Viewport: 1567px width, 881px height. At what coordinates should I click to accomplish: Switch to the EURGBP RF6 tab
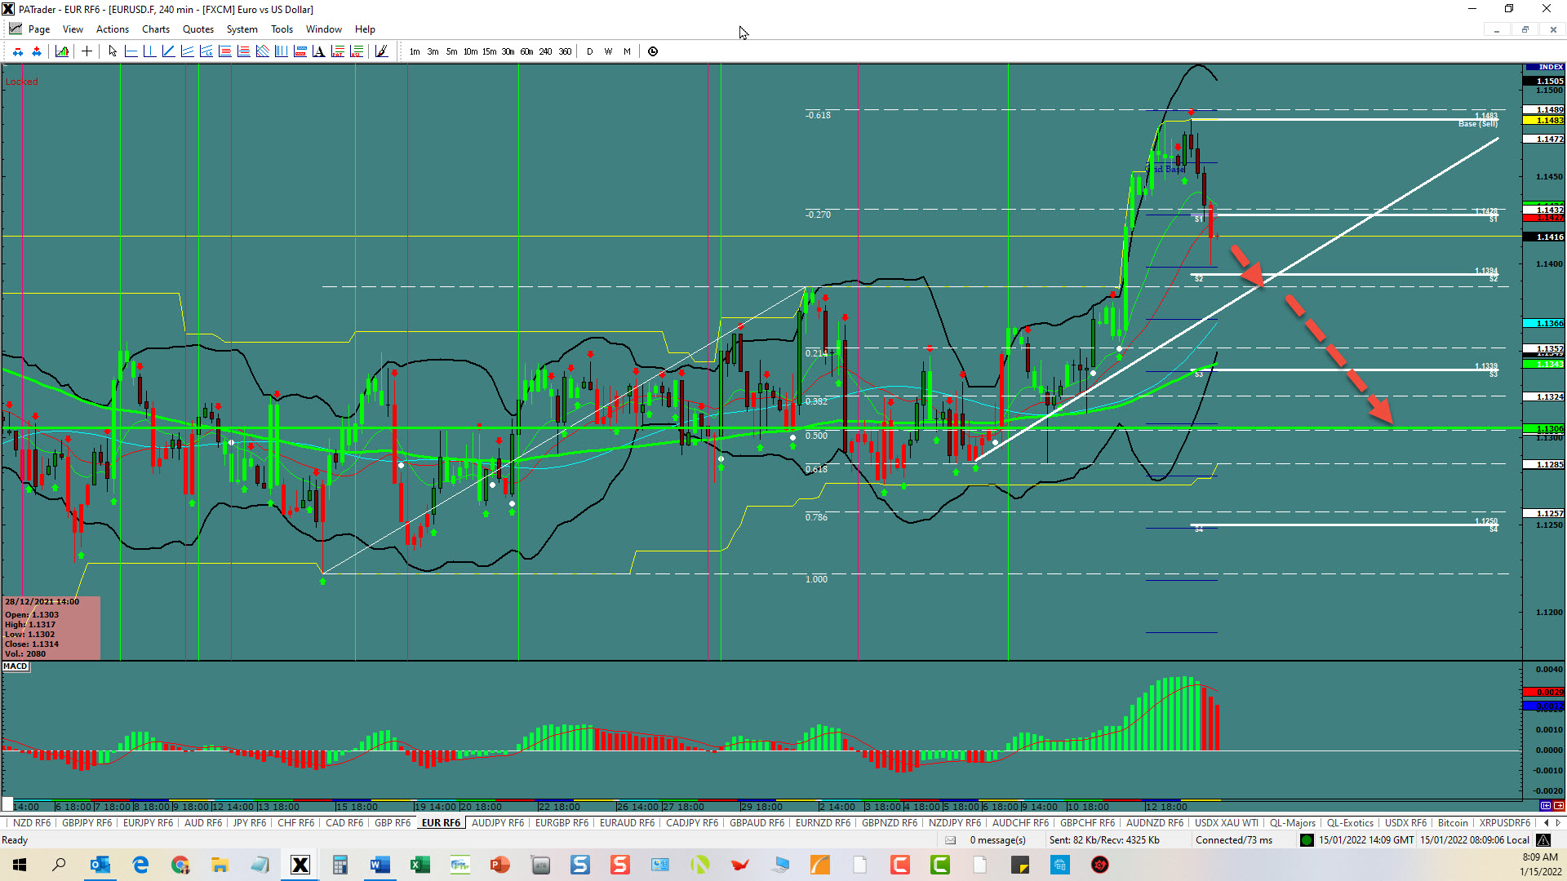coord(562,823)
